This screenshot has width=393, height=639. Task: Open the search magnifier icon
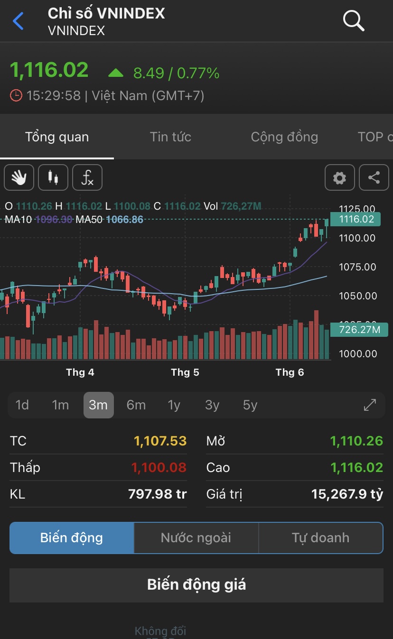pyautogui.click(x=353, y=21)
